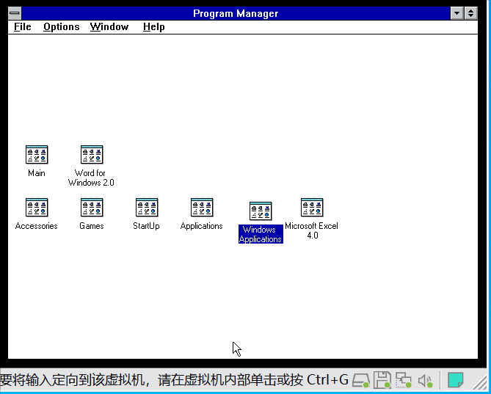Click the 'Accessories' label text
This screenshot has height=394, width=491.
(x=36, y=226)
